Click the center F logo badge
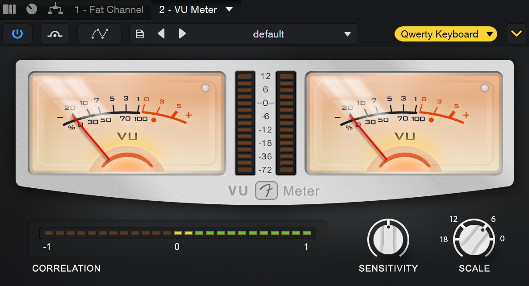Viewport: 529px width, 286px height. point(267,191)
